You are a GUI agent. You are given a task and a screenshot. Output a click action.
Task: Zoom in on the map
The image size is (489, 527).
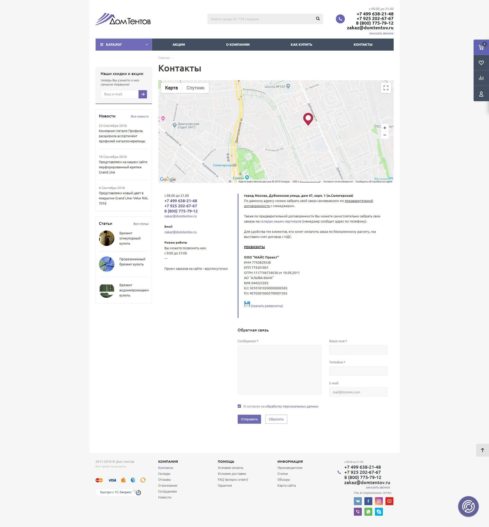[x=384, y=128]
